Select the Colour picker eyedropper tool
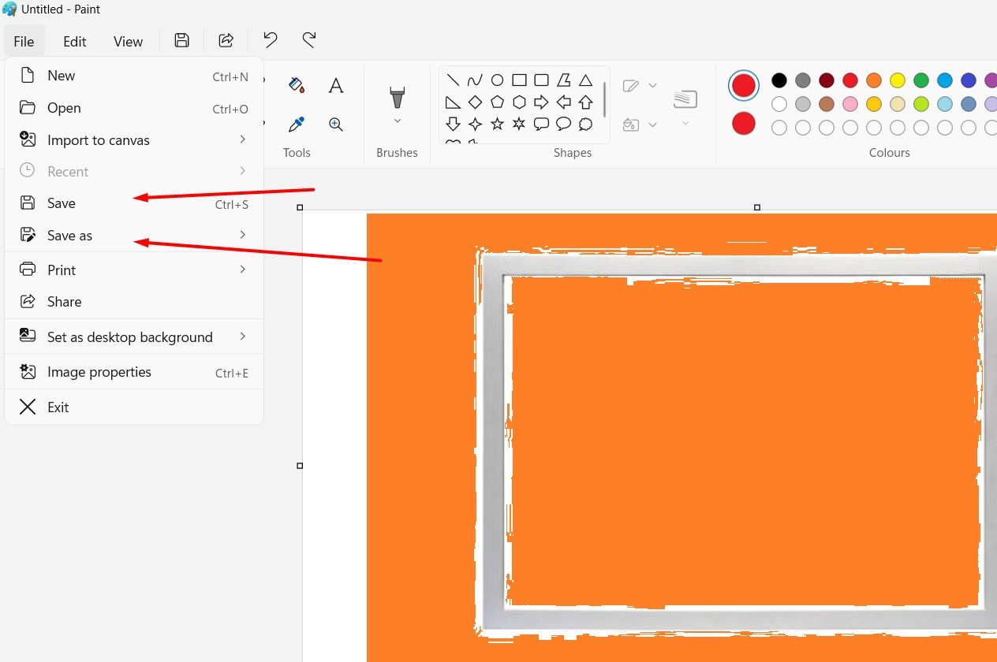 (x=297, y=124)
